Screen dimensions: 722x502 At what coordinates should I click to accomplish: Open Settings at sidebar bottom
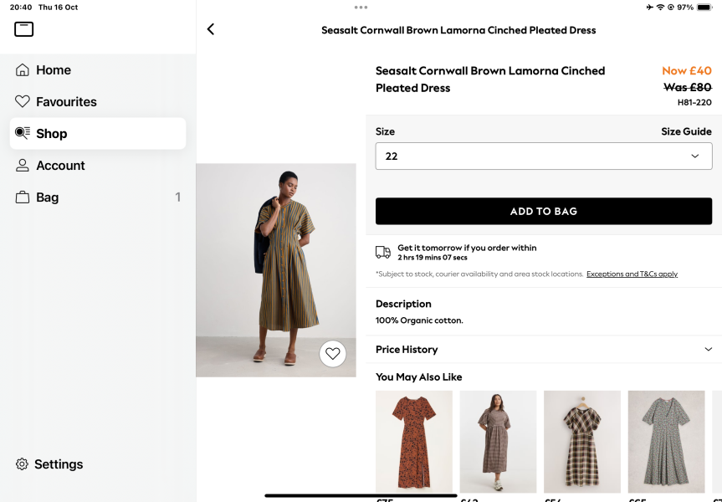49,464
